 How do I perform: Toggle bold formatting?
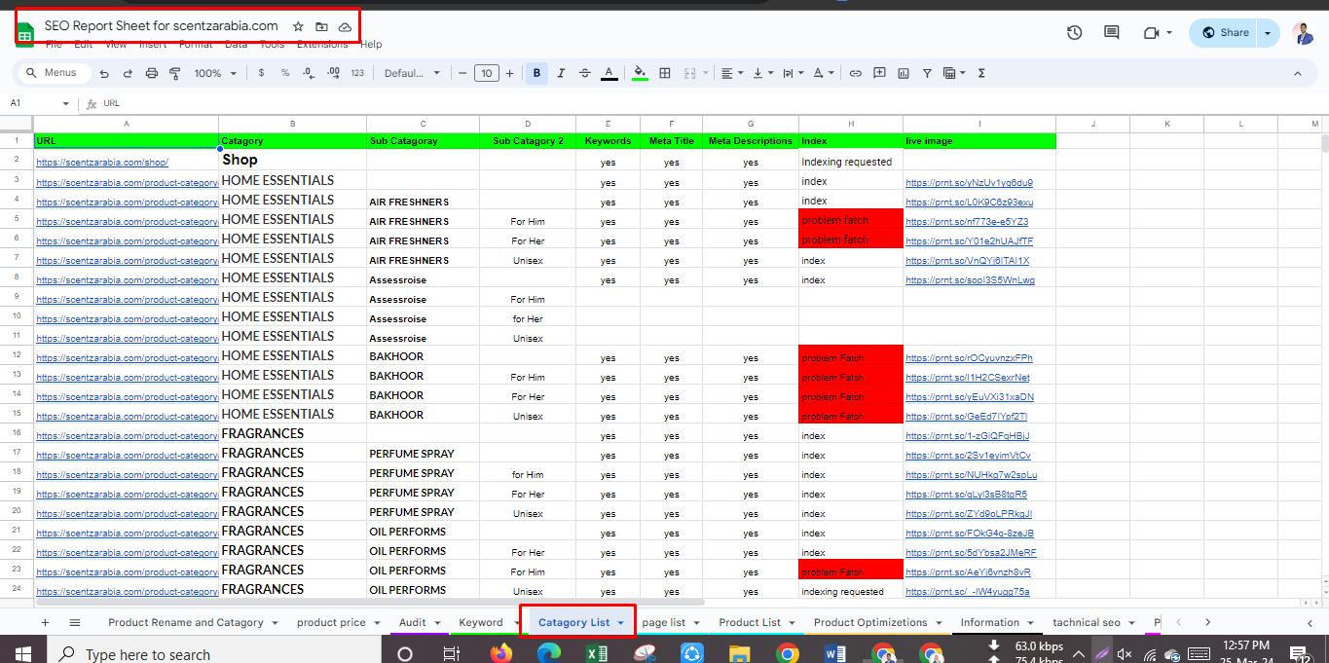(x=535, y=73)
